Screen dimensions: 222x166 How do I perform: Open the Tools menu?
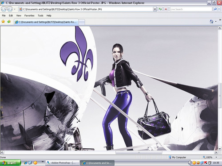40,15
